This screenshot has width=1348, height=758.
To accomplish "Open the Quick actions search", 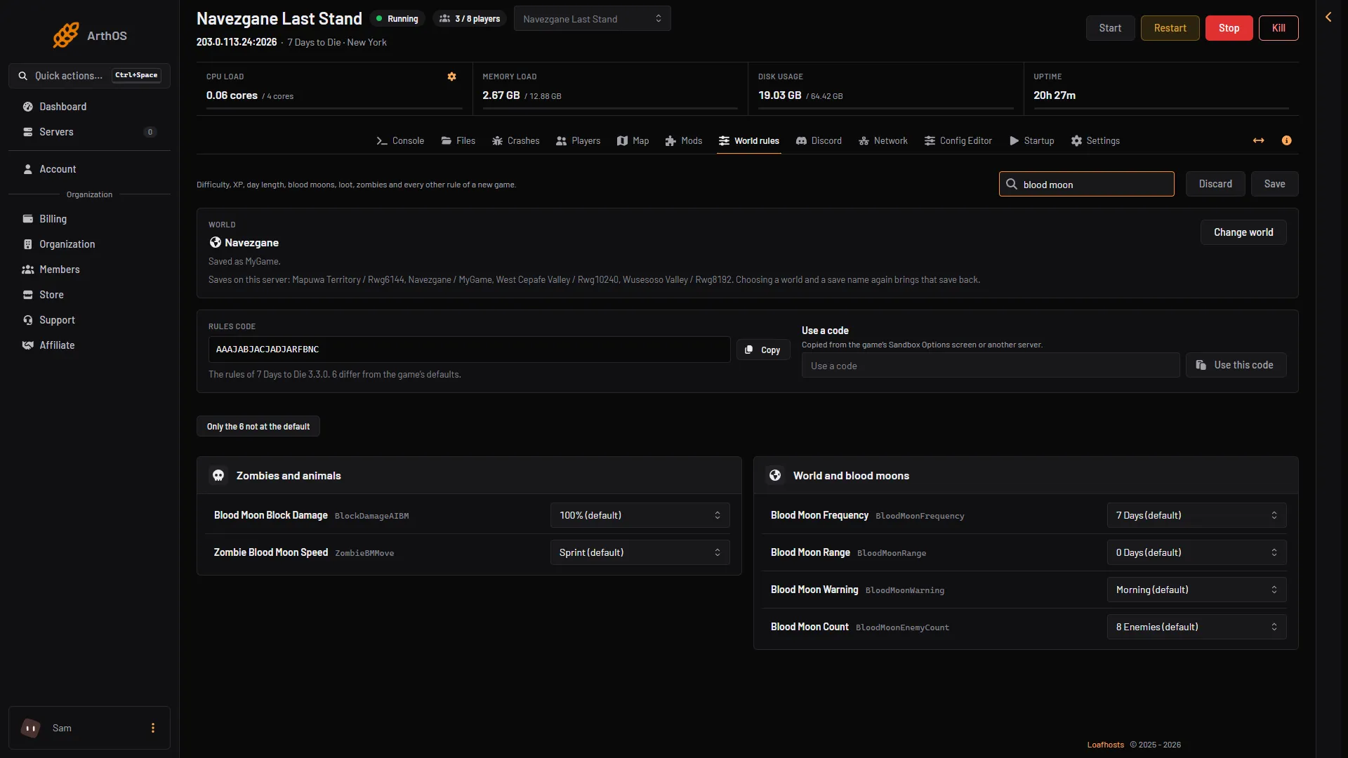I will click(x=89, y=76).
